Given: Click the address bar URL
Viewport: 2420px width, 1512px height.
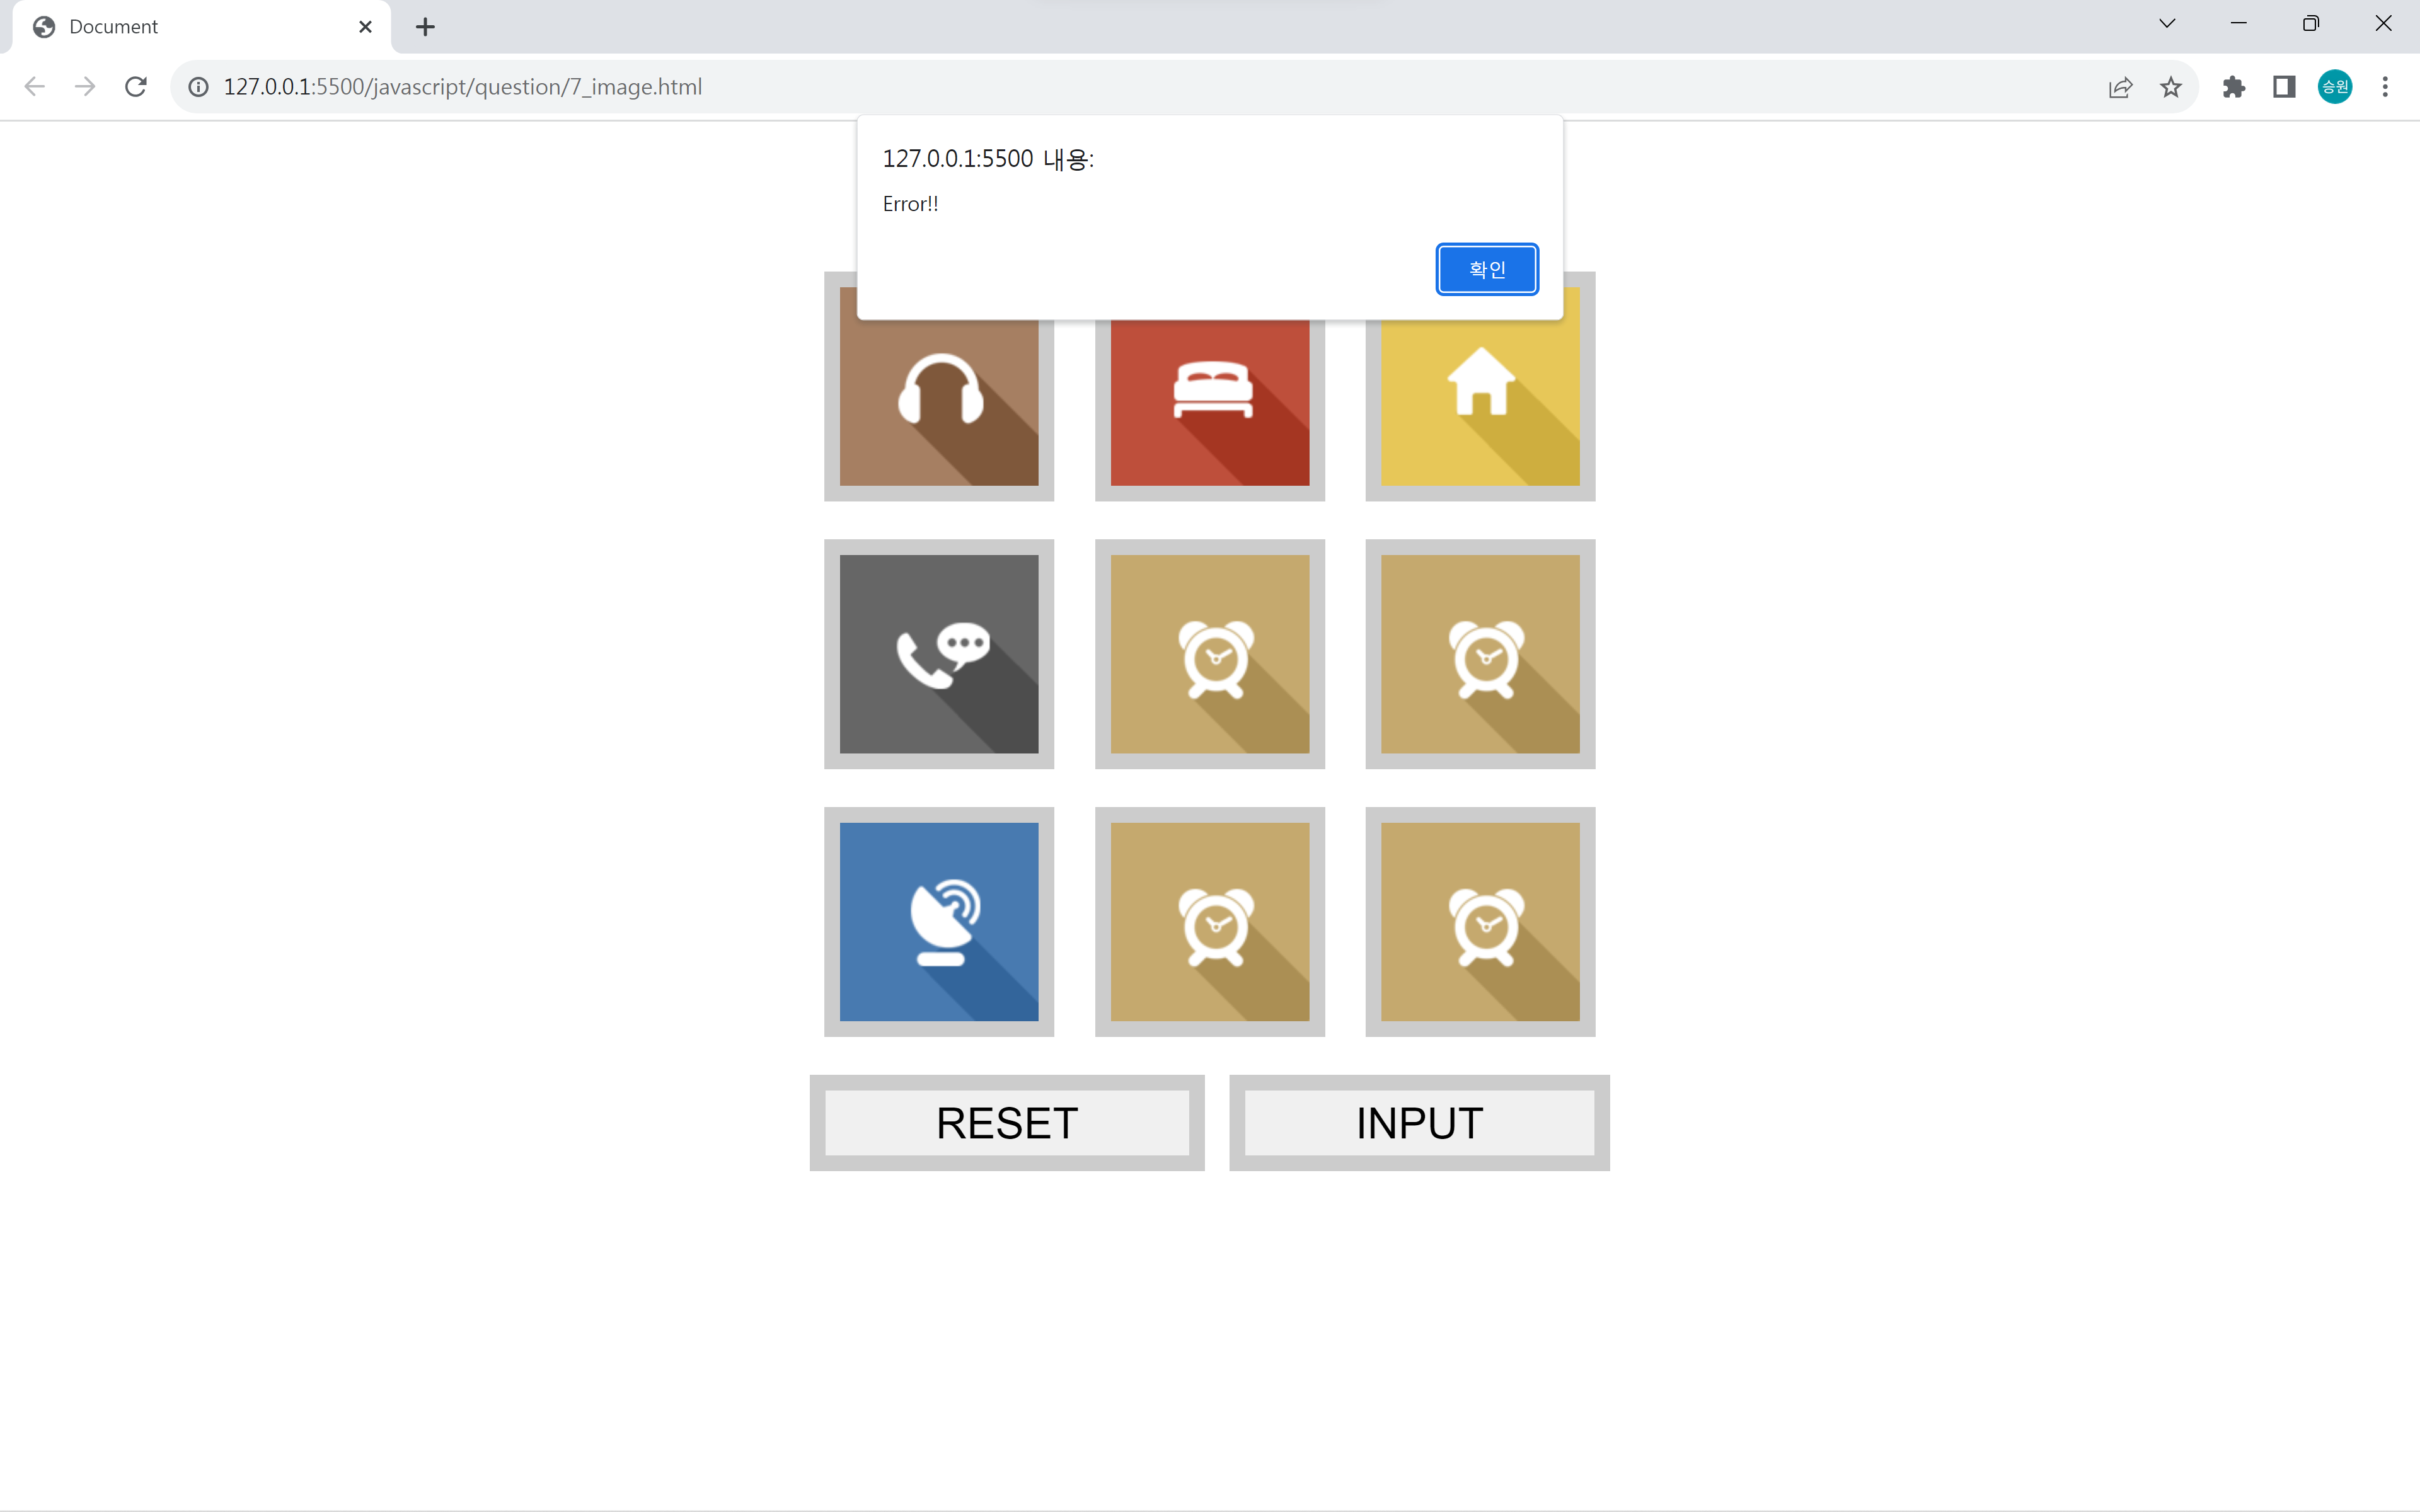Looking at the screenshot, I should (462, 87).
